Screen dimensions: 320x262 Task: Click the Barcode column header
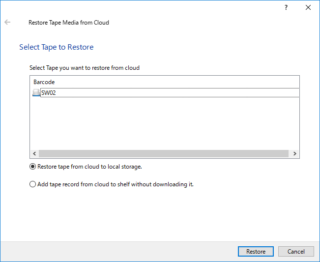coord(44,82)
